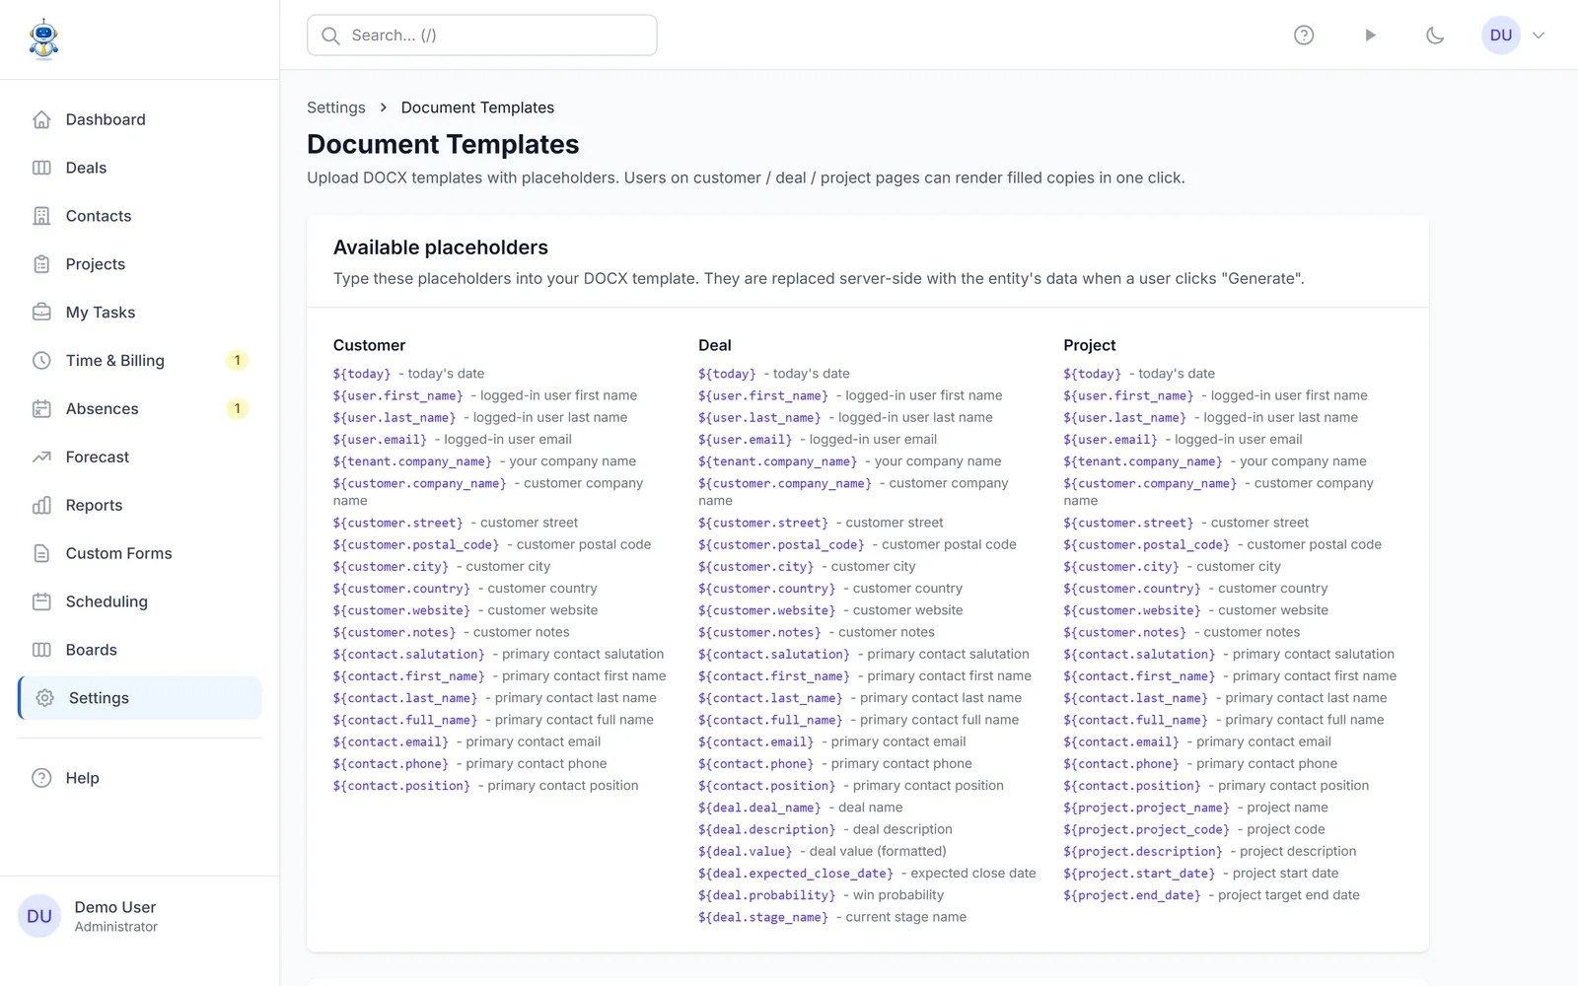Open the Help link in sidebar

point(140,778)
